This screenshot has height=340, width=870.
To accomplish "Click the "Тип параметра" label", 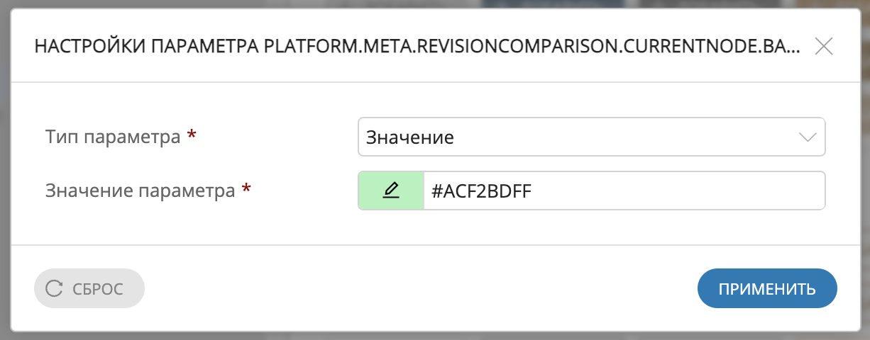I will (113, 137).
